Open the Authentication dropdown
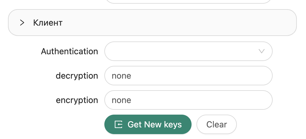 click(x=188, y=51)
